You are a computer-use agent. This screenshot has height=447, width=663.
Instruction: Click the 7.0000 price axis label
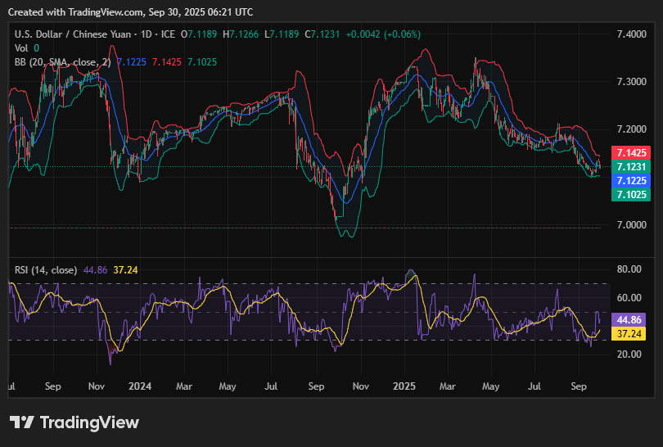click(x=631, y=224)
